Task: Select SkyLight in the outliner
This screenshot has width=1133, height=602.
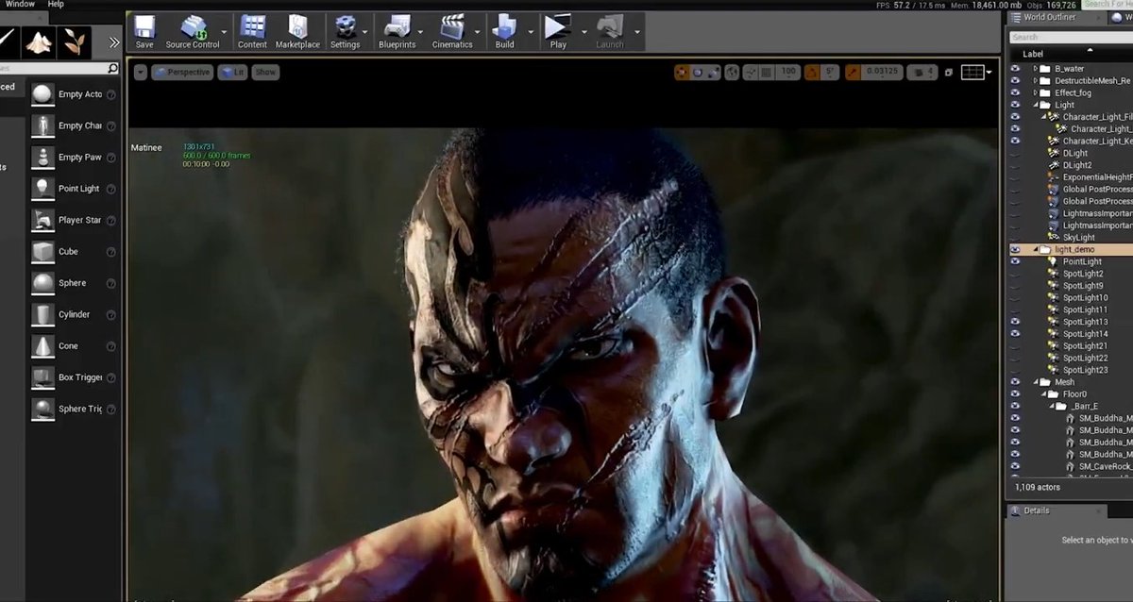Action: 1079,238
